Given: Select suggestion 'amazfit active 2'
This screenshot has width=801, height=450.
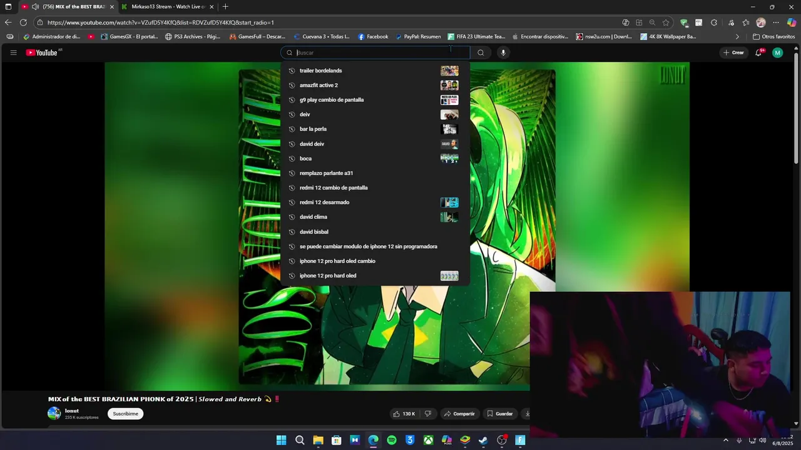Looking at the screenshot, I should pyautogui.click(x=375, y=85).
